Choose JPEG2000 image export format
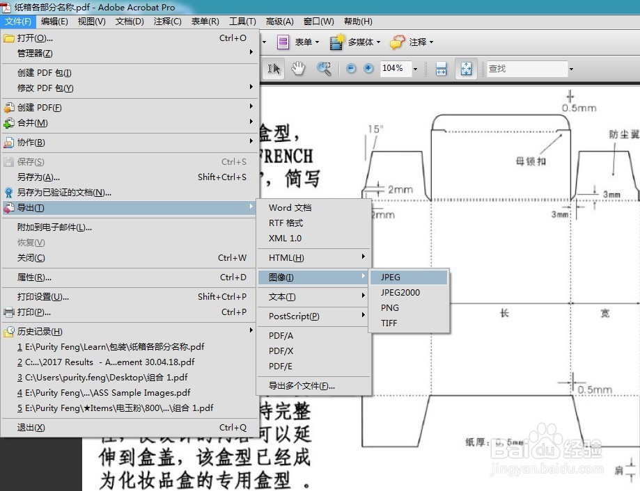Image resolution: width=640 pixels, height=491 pixels. pyautogui.click(x=409, y=293)
